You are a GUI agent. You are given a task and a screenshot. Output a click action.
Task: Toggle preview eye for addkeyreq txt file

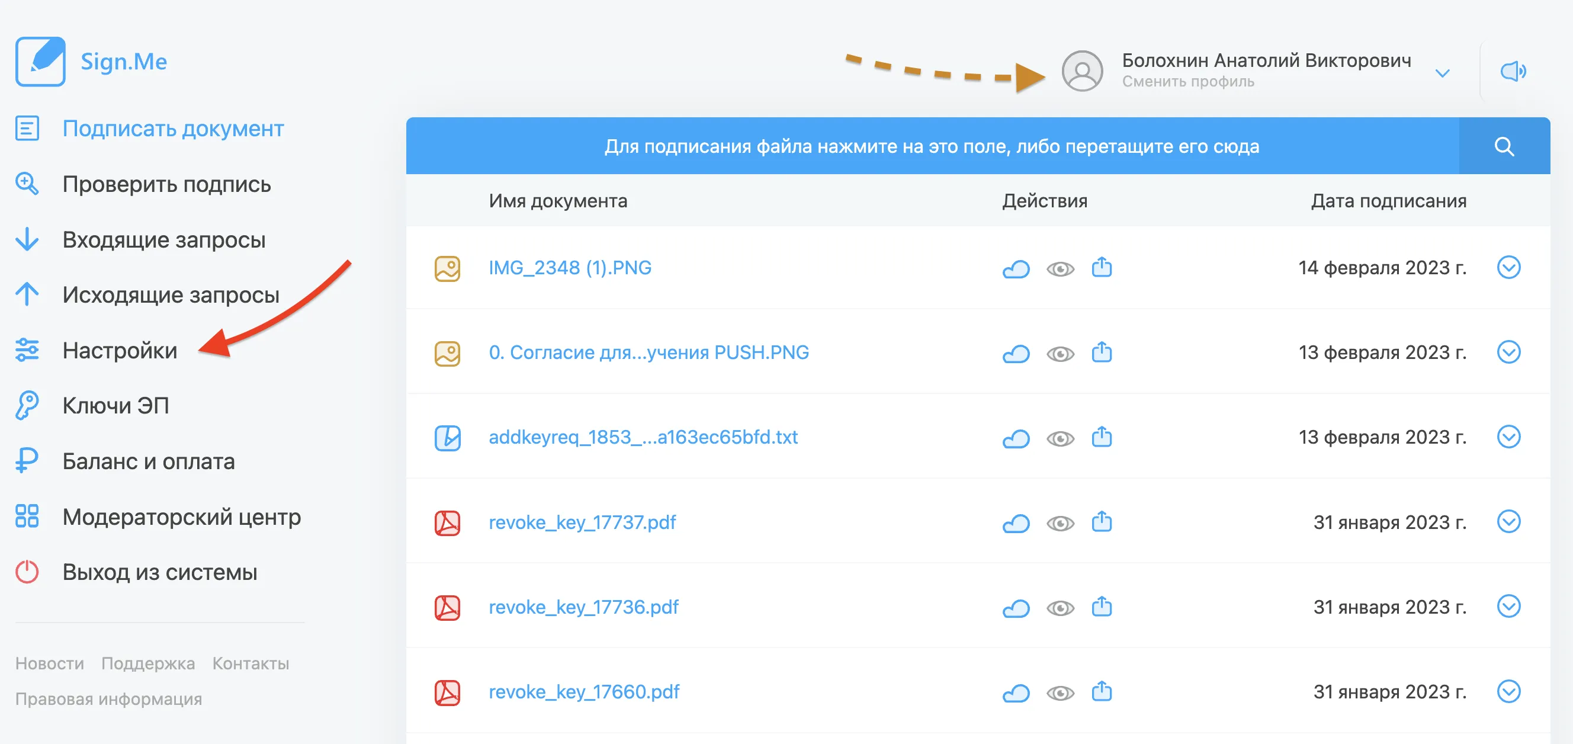click(1060, 439)
